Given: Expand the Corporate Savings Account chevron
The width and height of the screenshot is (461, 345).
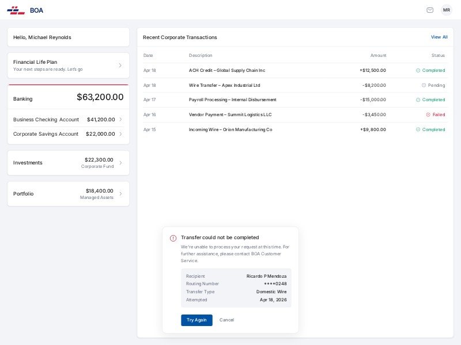Looking at the screenshot, I should point(120,134).
